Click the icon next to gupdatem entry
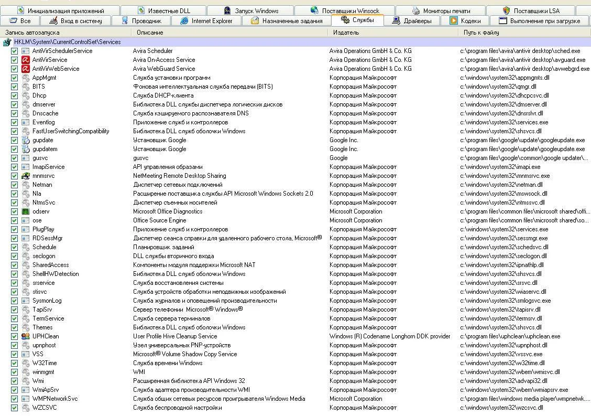The height and width of the screenshot is (416, 591). [x=25, y=149]
